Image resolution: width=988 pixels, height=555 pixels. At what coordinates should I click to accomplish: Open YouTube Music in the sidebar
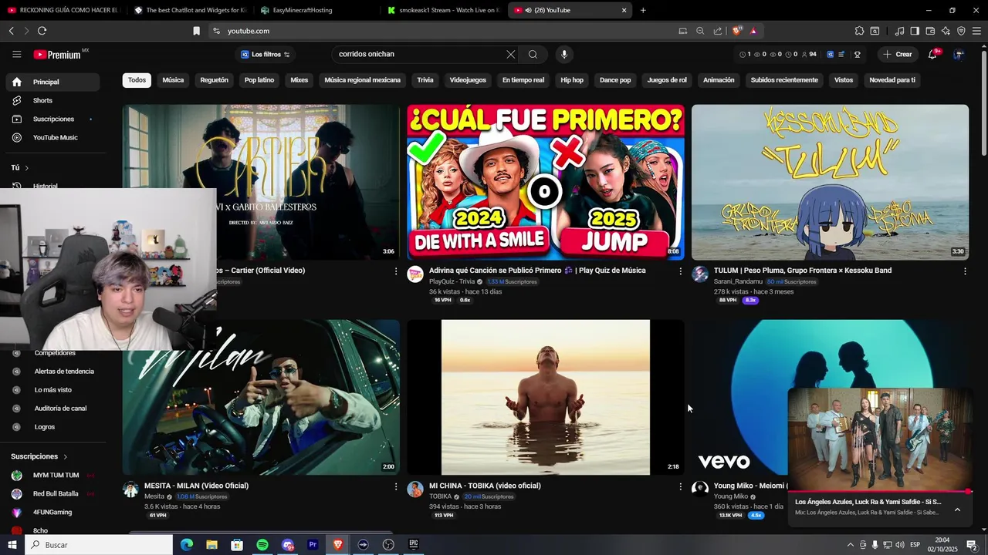[52, 137]
